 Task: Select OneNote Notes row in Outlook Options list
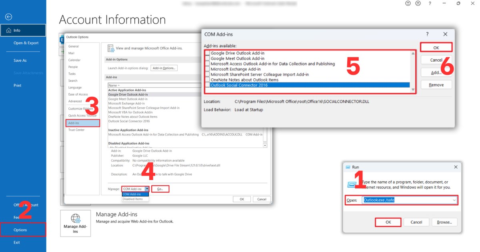[133, 117]
